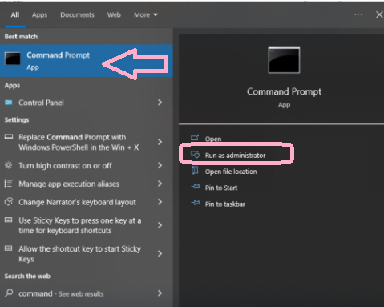Expand chevron for Allow the shortcut key setting
Image resolution: width=384 pixels, height=307 pixels.
coord(160,253)
